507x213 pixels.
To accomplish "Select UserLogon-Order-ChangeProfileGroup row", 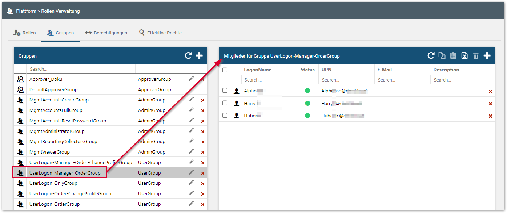I will pos(110,193).
